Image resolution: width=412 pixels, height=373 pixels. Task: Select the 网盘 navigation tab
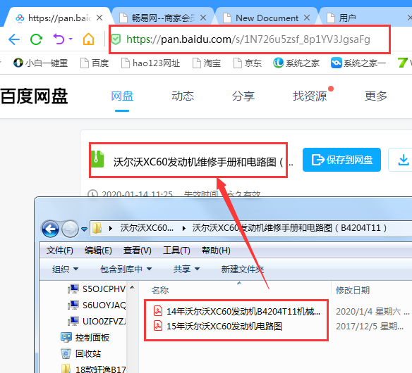[x=122, y=96]
